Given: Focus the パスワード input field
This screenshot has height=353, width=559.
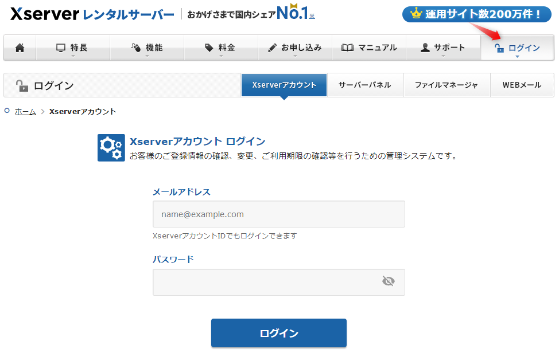Looking at the screenshot, I should (x=264, y=283).
